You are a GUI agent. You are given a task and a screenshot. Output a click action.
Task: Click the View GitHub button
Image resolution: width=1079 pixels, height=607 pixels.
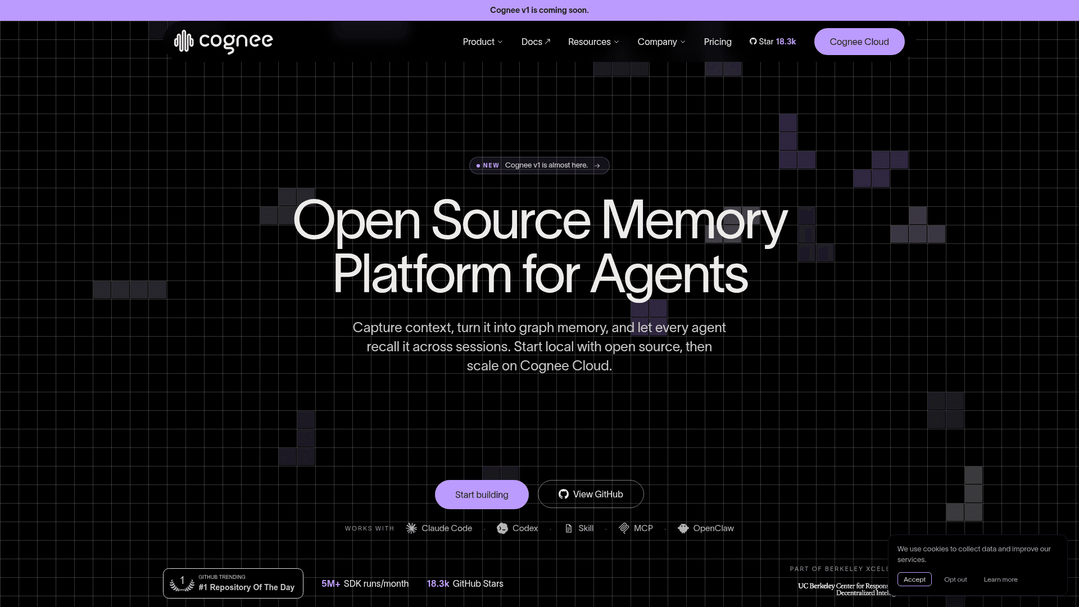(591, 494)
